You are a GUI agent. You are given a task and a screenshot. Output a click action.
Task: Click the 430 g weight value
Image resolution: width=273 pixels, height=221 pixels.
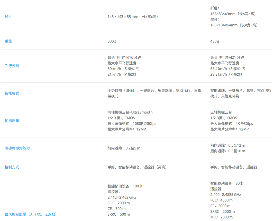tap(215, 41)
